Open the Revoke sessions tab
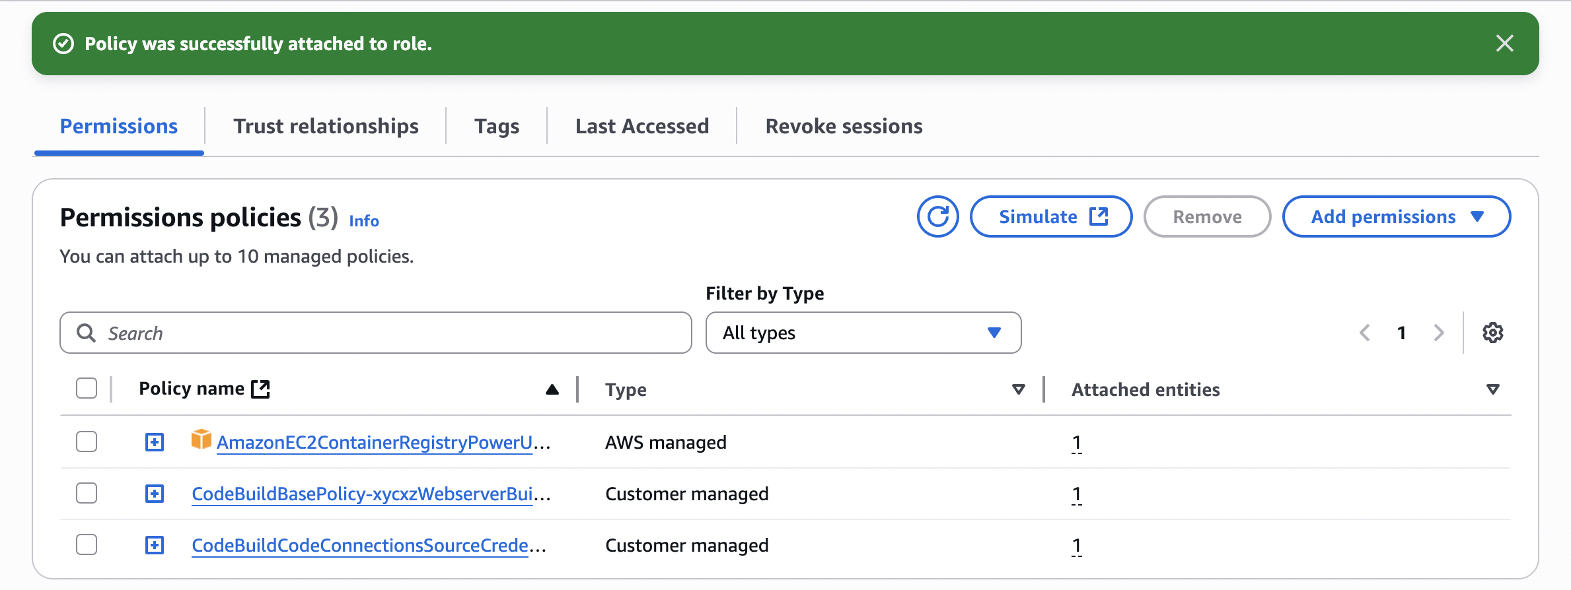 [844, 126]
